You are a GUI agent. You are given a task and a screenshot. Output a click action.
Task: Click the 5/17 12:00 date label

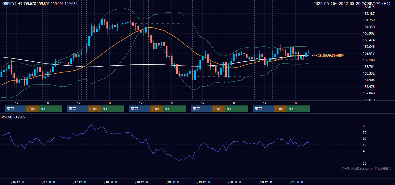79,182
